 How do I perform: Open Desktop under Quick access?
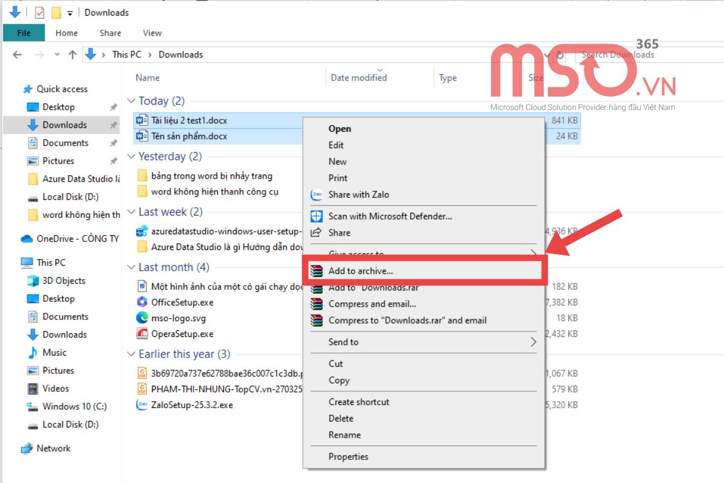coord(59,107)
